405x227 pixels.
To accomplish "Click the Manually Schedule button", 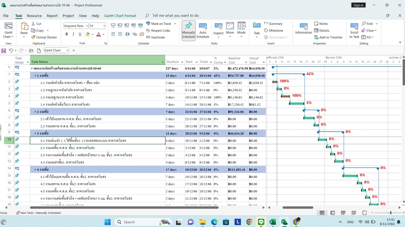I will coord(189,30).
